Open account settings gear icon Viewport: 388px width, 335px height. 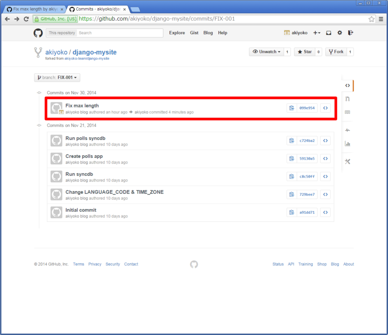(x=340, y=33)
